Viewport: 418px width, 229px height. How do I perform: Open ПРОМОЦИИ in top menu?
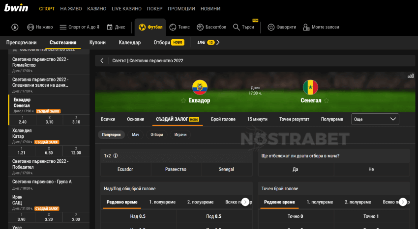click(181, 9)
